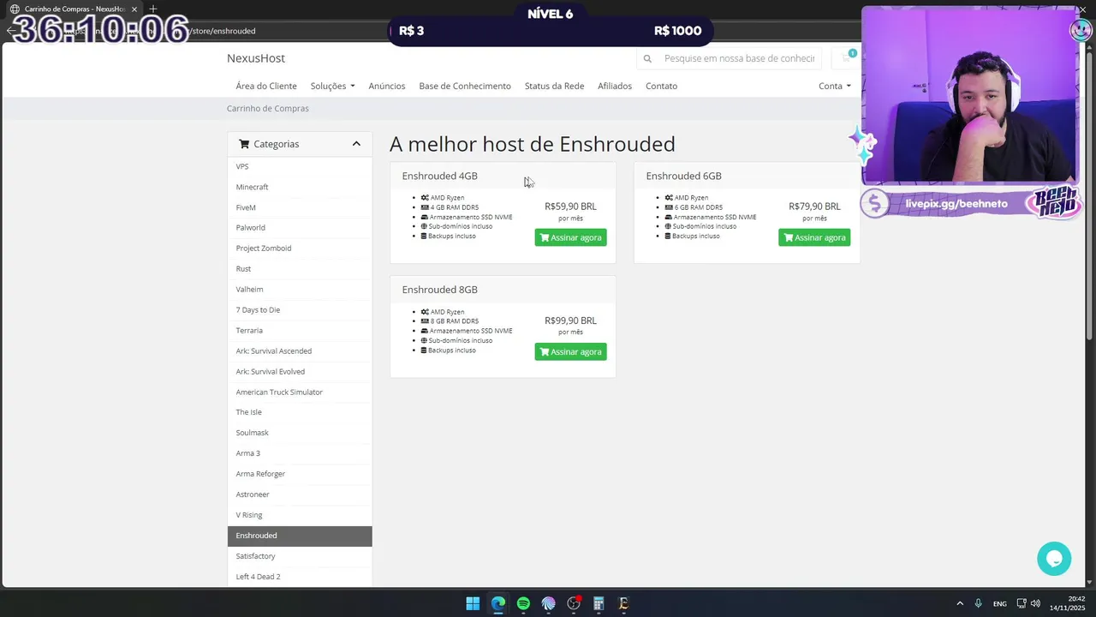
Task: Select the Ark: Survival Ascended category
Action: (x=300, y=351)
